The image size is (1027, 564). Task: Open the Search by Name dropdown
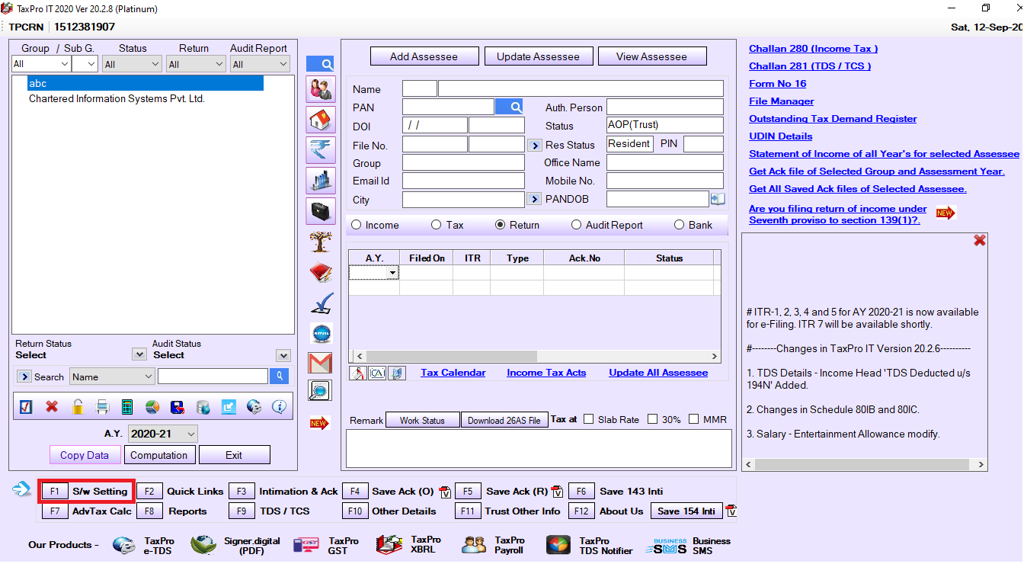pos(112,377)
